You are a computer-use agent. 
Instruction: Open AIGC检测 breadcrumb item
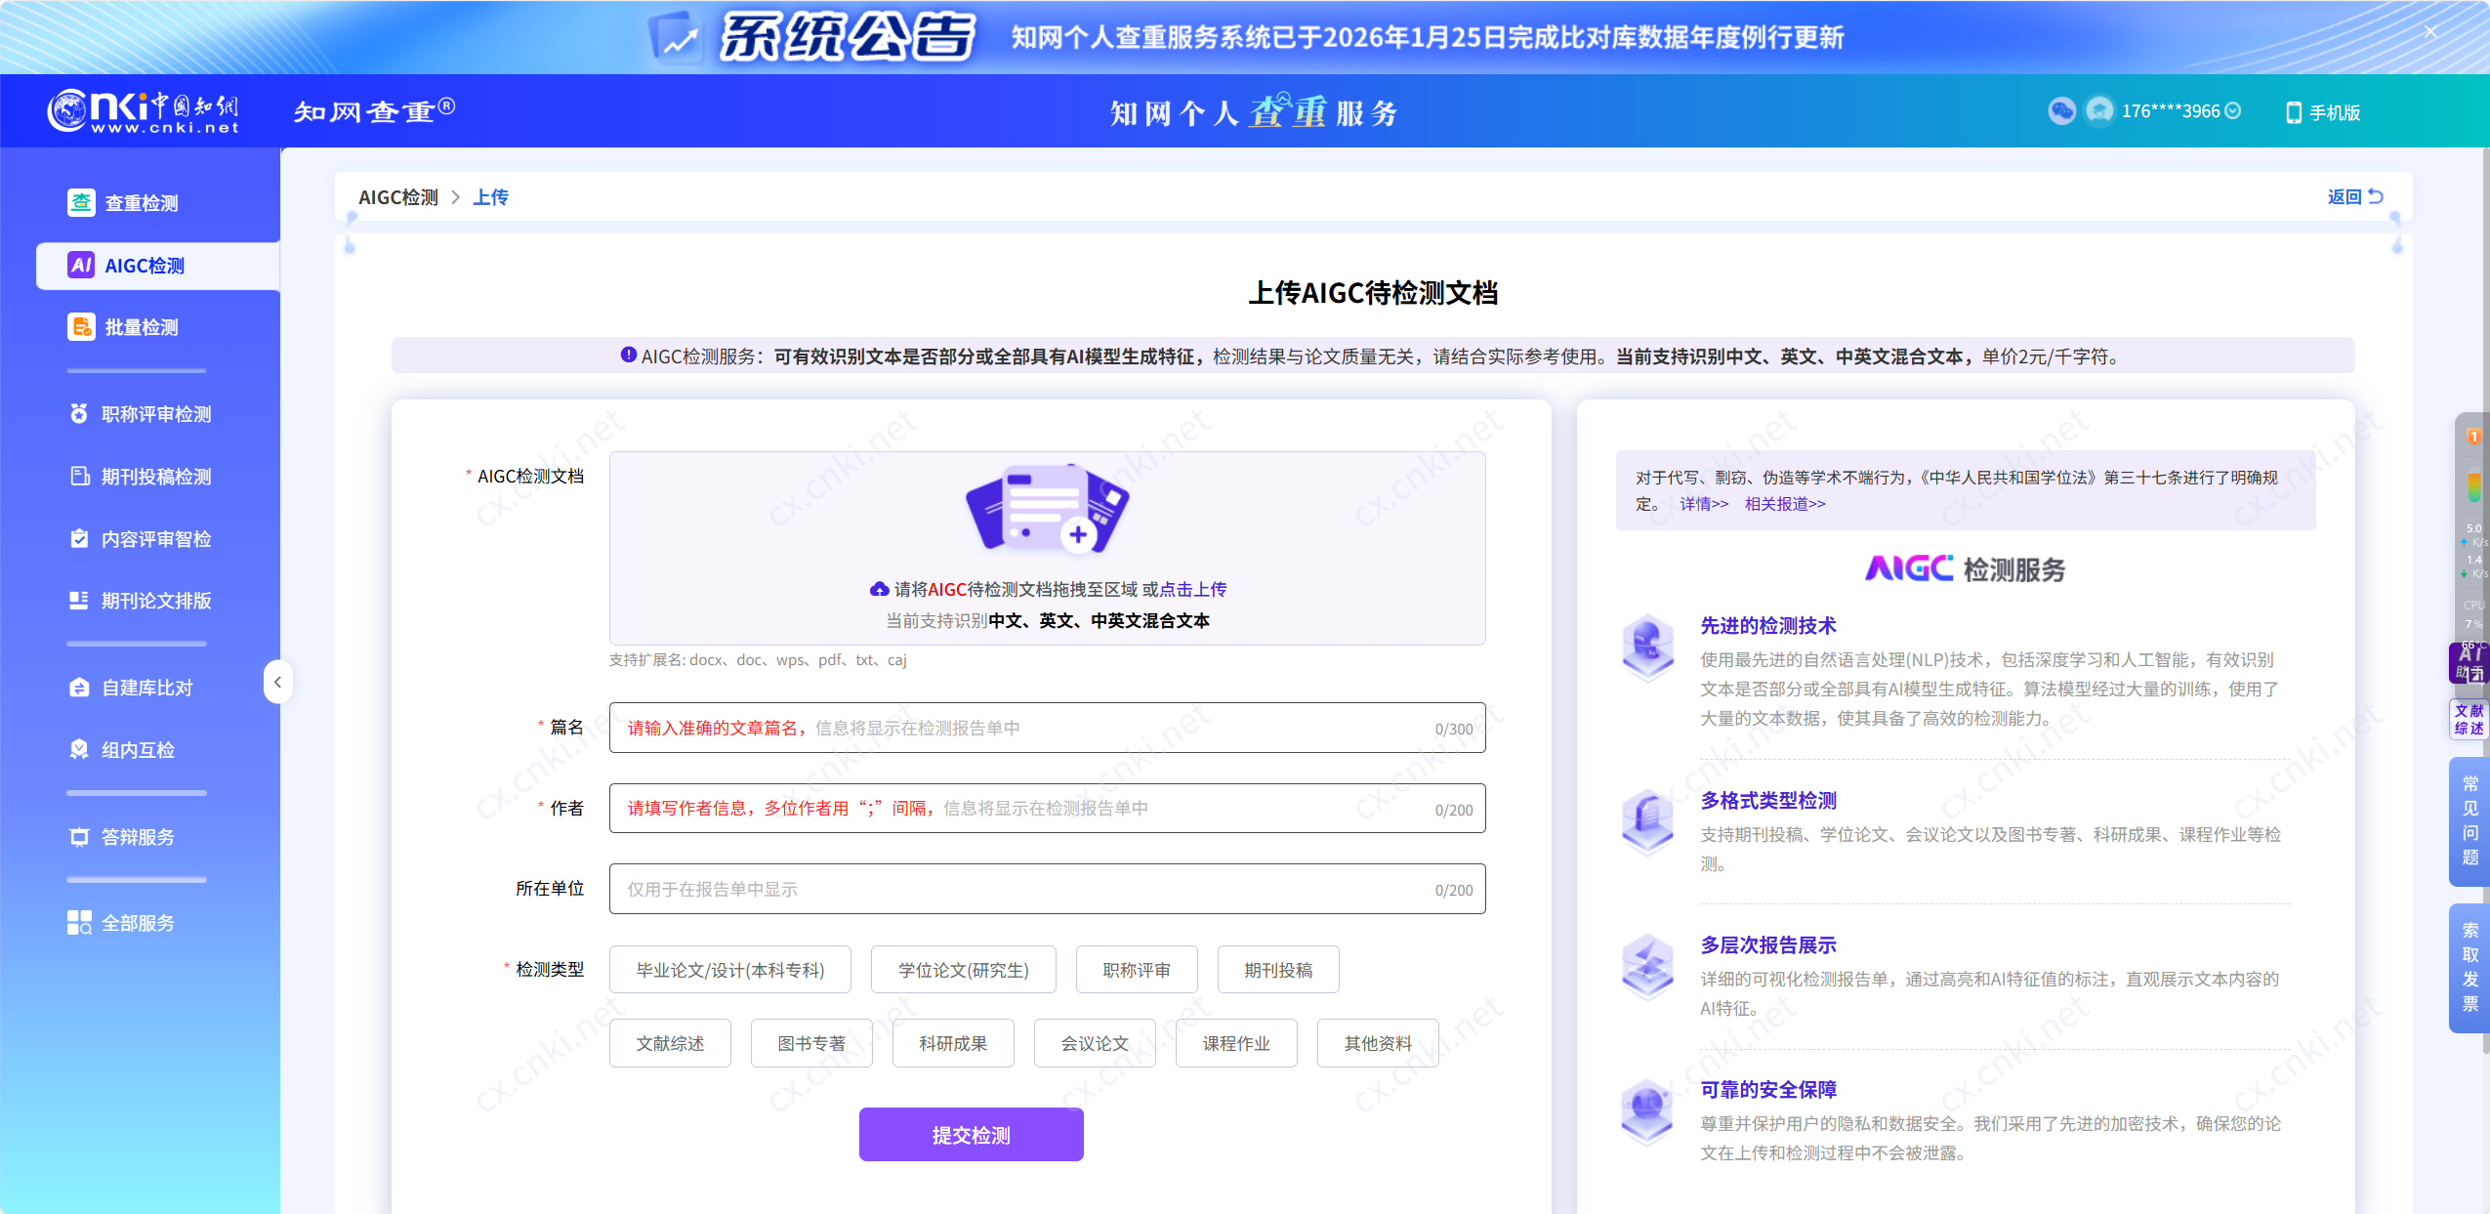pyautogui.click(x=396, y=196)
